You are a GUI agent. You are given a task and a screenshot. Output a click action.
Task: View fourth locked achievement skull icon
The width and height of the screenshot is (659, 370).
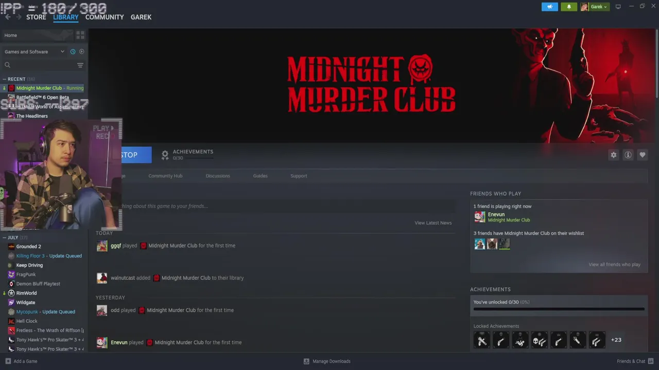(540, 340)
